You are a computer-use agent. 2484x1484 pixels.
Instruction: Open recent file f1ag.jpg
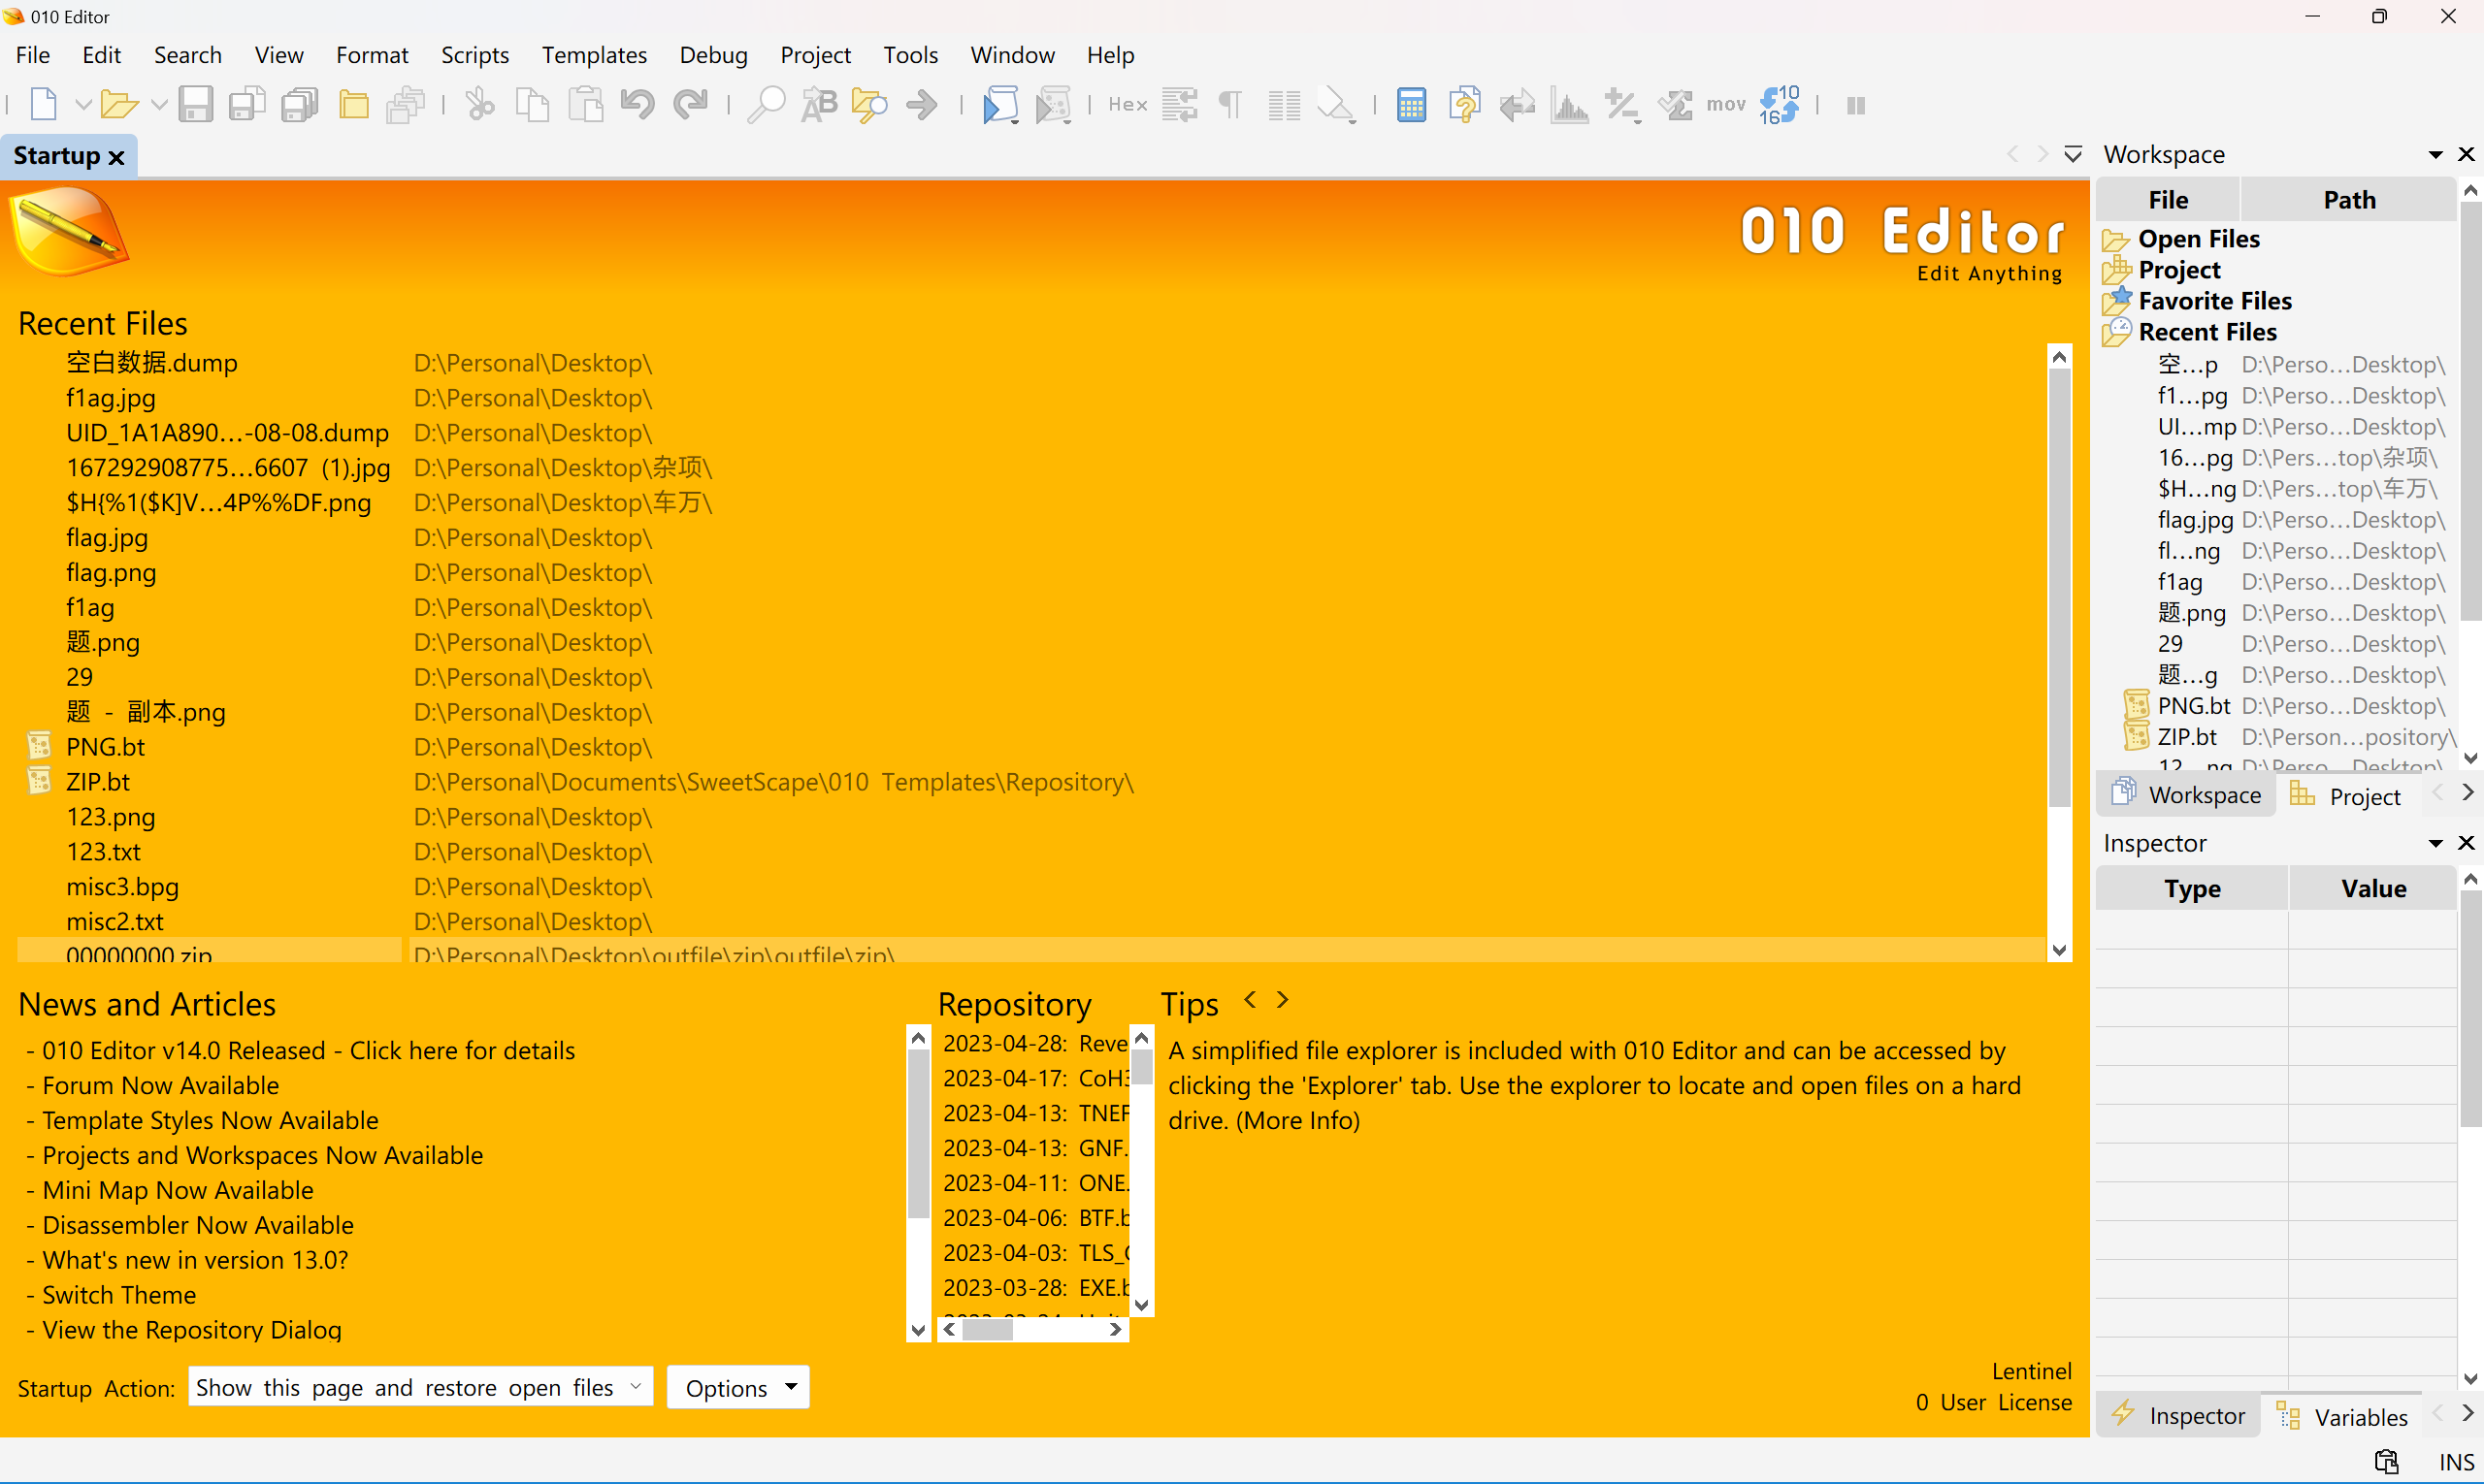[x=111, y=398]
